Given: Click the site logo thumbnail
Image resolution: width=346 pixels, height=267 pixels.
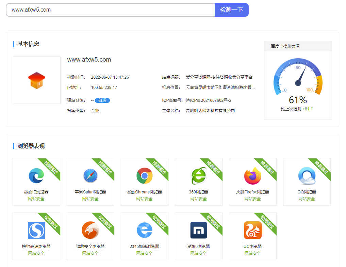Looking at the screenshot, I should 37,80.
